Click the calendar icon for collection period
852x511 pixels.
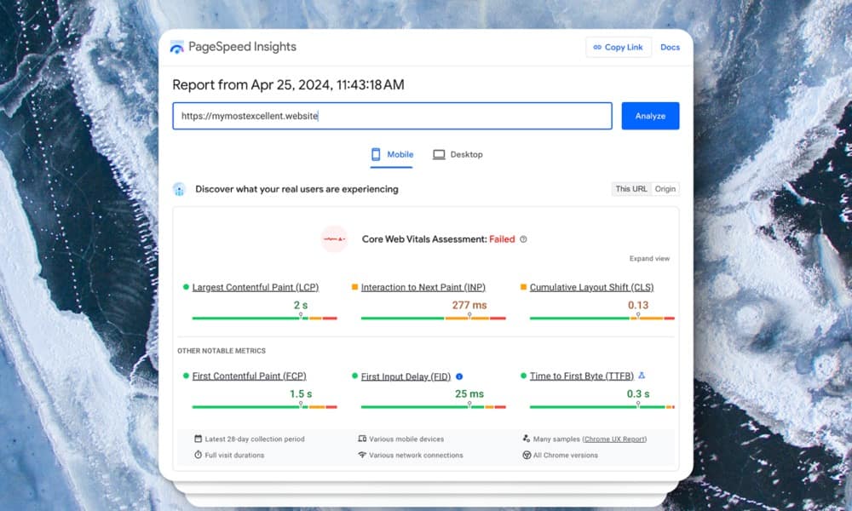pos(198,439)
